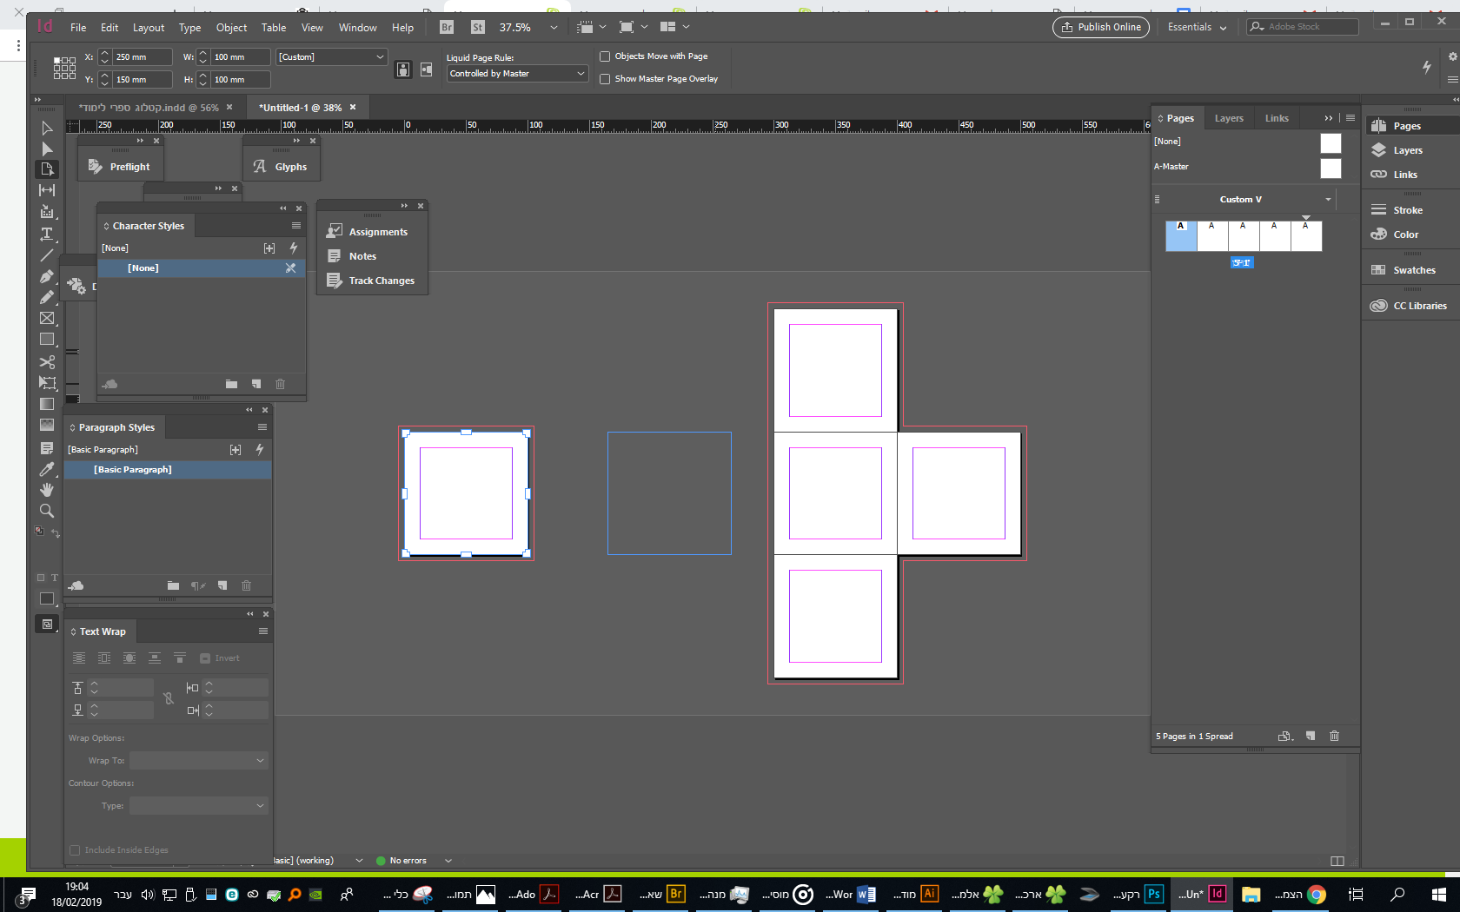Screen dimensions: 1460x912
Task: Enable Objects Move with Page
Action: click(605, 56)
